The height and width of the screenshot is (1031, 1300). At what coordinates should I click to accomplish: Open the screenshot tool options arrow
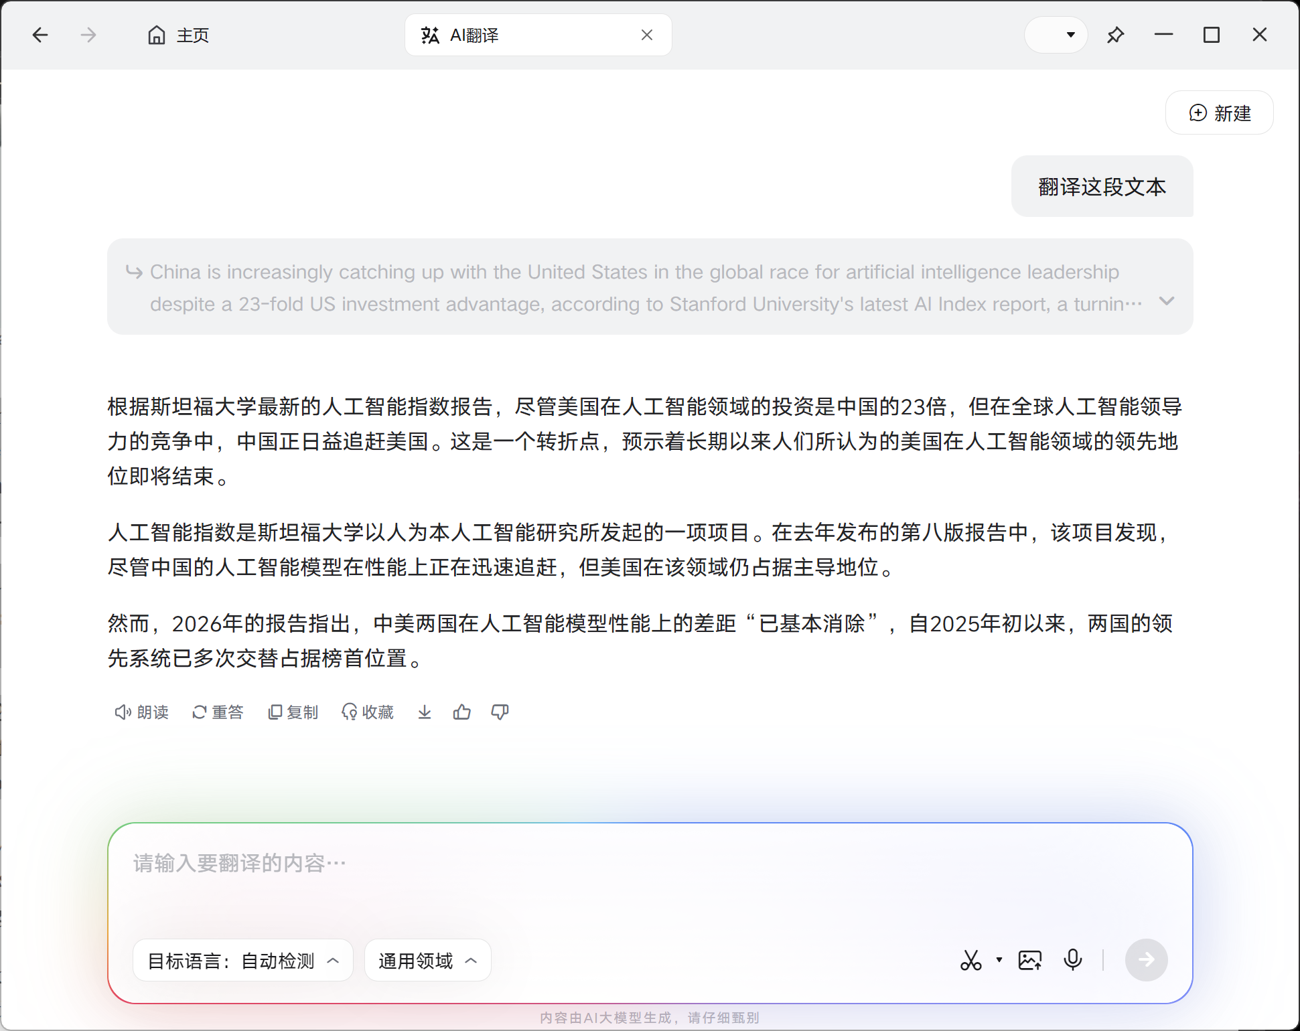999,960
